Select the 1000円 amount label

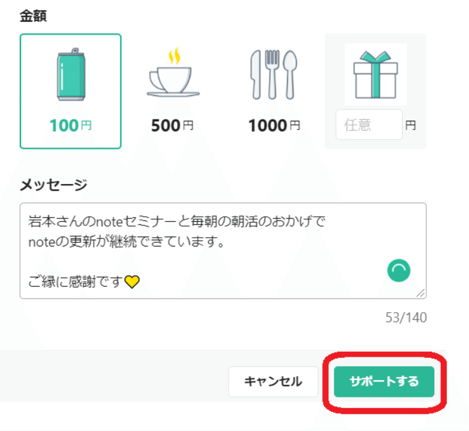tap(274, 125)
